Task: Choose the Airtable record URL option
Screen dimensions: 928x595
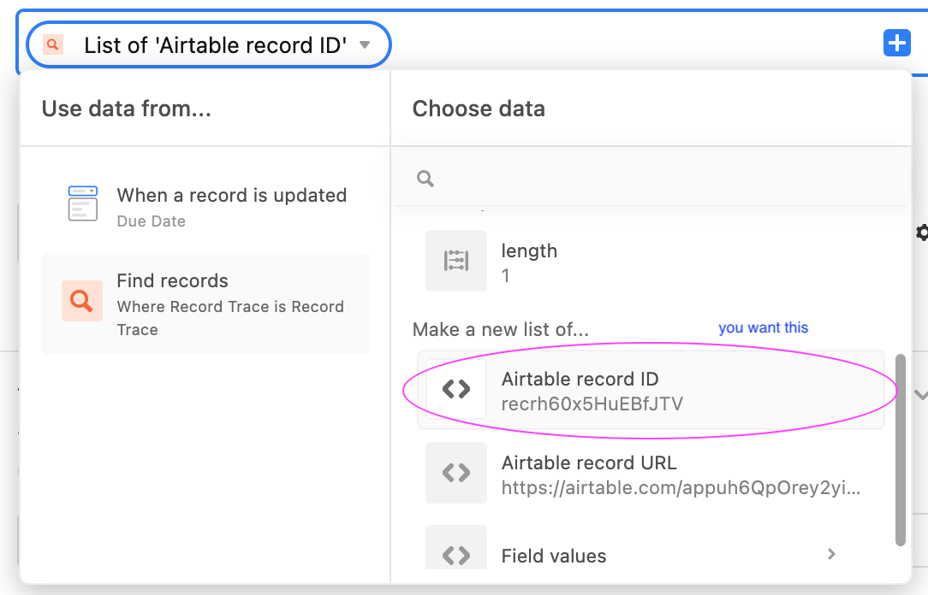Action: [x=651, y=474]
